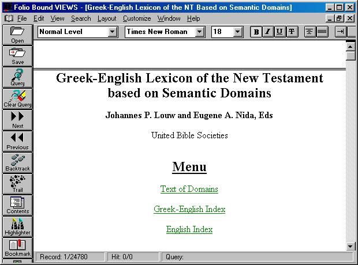Viewport: 358px width, 265px height.
Task: Click the Clear Query icon
Action: pos(17,99)
